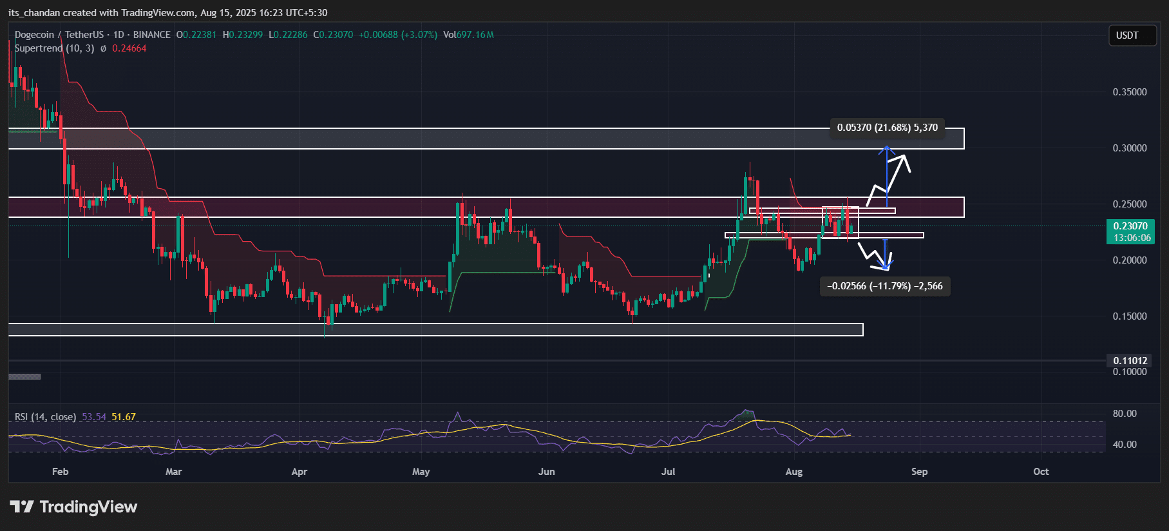Click the 0.11012 price line label
The width and height of the screenshot is (1169, 531).
coord(1130,361)
